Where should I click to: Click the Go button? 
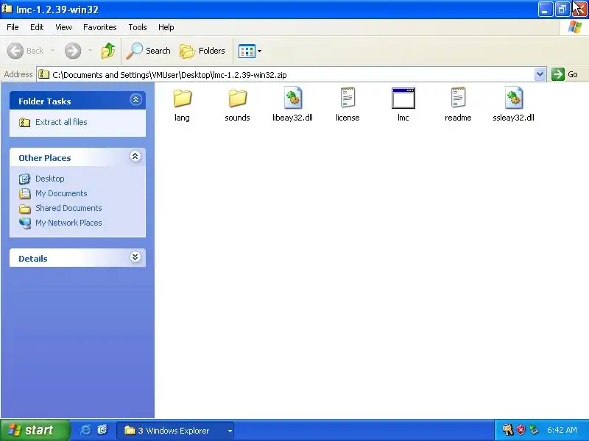tap(565, 74)
